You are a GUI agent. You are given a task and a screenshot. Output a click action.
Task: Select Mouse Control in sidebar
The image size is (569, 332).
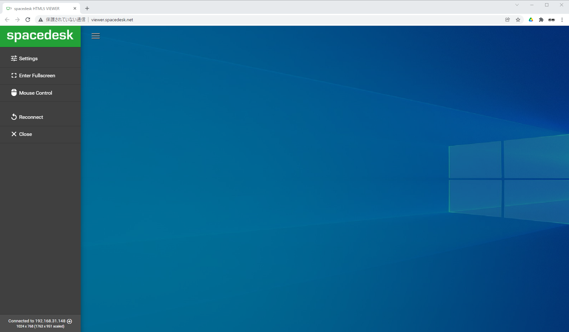coord(40,93)
